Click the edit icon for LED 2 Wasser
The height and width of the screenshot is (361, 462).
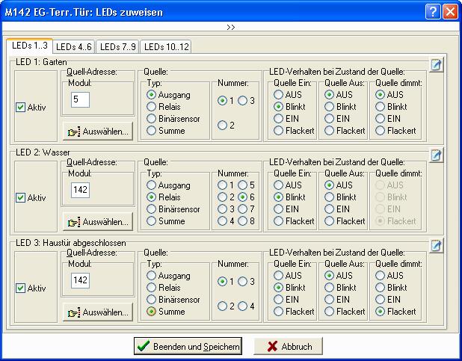coord(436,155)
